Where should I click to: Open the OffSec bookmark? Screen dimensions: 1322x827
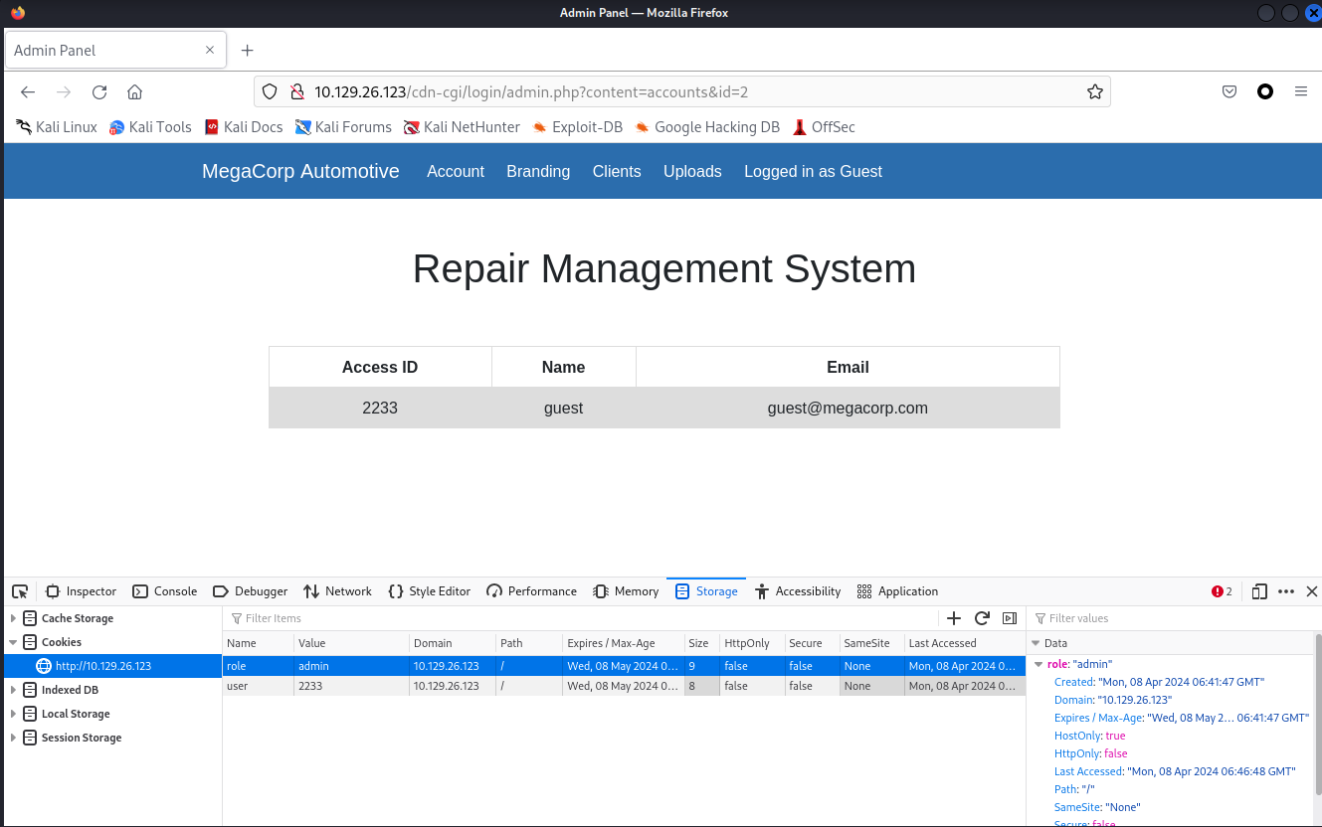(824, 127)
